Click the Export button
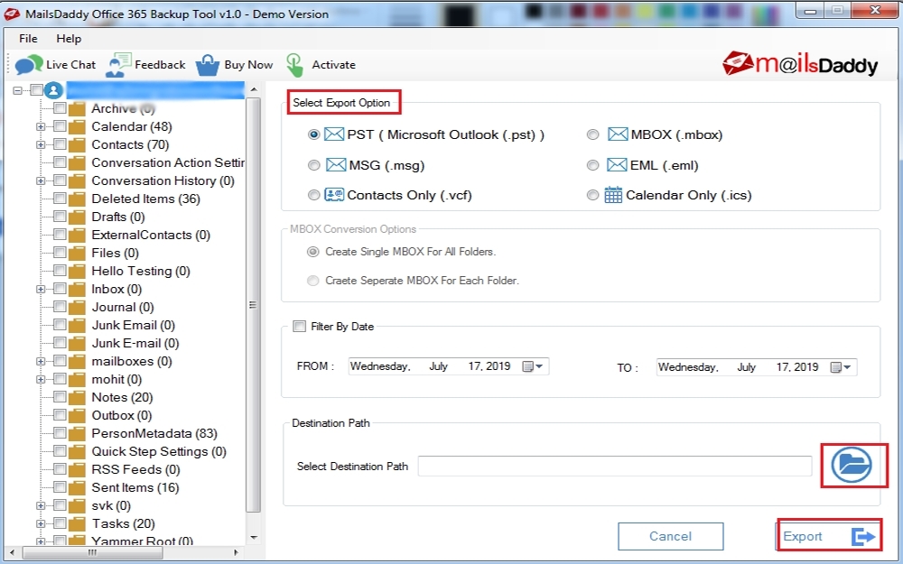 tap(829, 536)
